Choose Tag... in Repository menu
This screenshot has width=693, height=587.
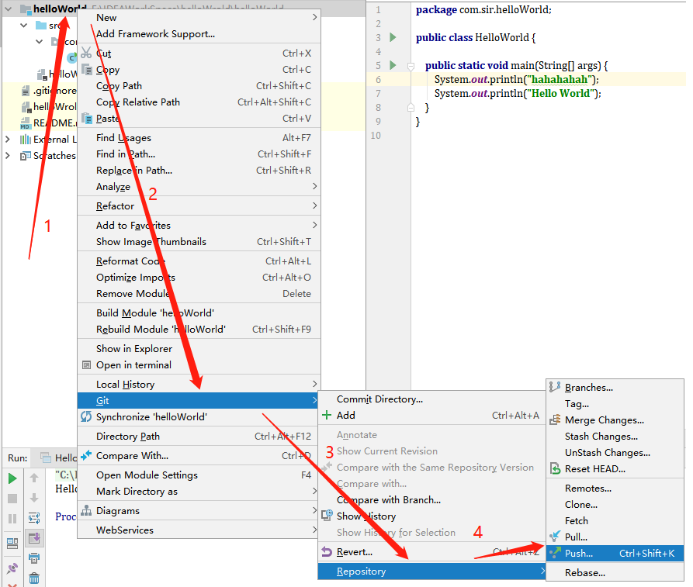(x=615, y=404)
